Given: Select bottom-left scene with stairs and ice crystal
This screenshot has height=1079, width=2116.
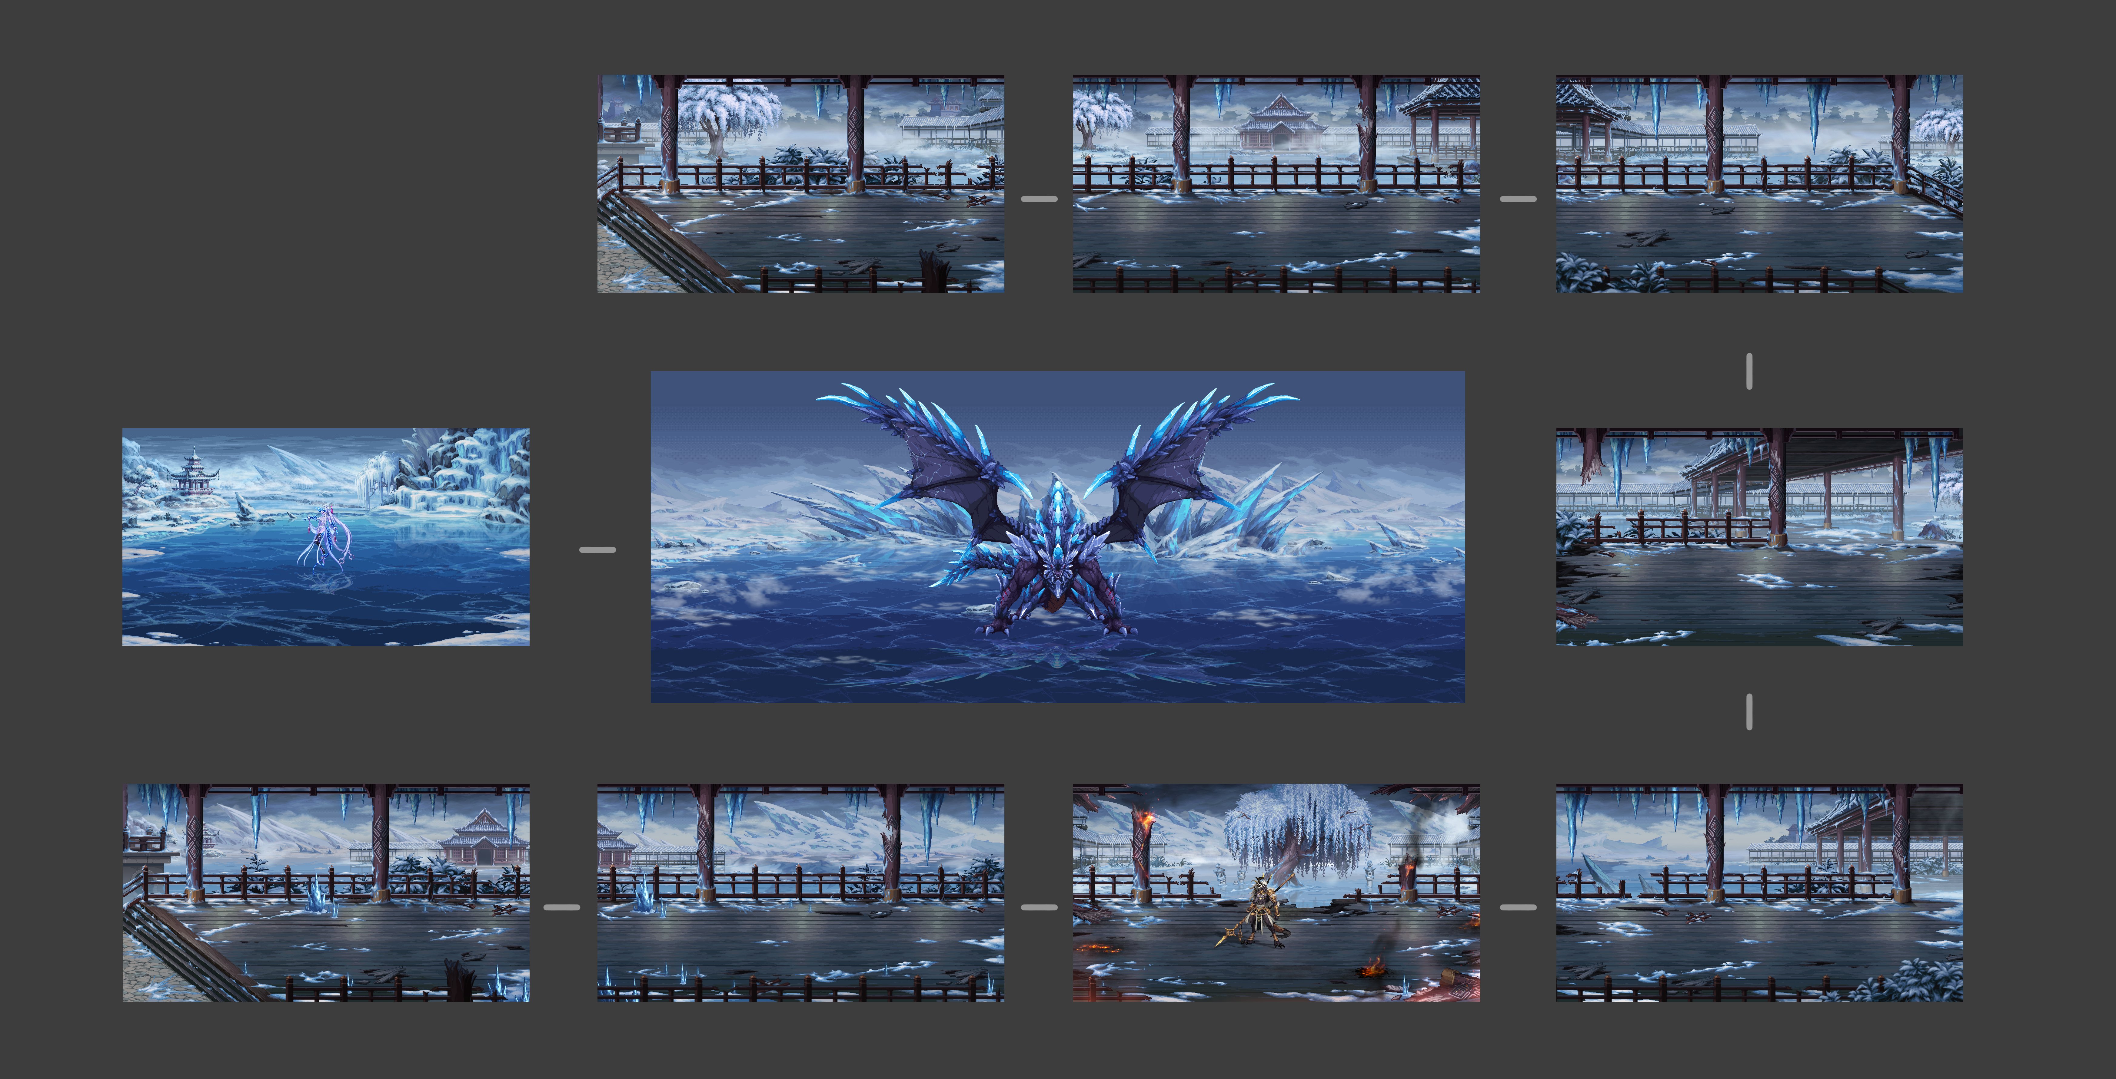Looking at the screenshot, I should pos(326,893).
